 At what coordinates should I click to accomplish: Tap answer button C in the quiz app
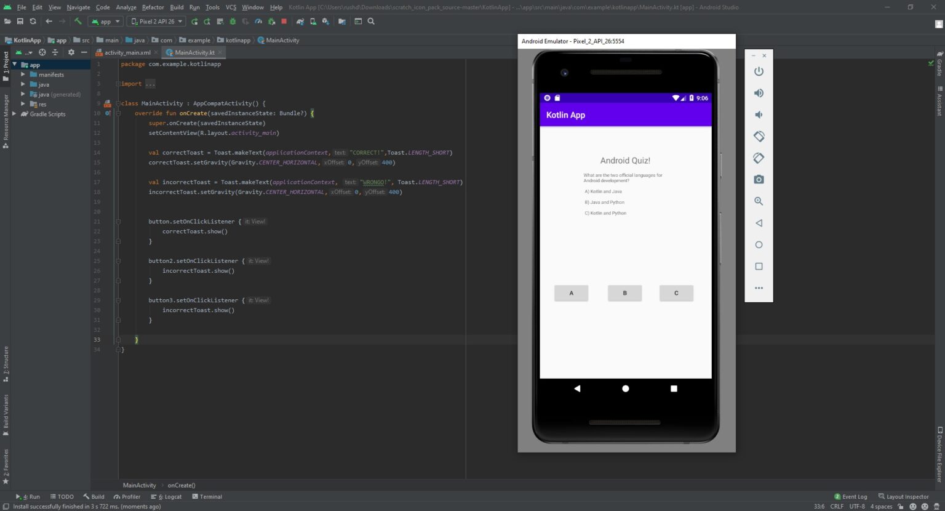coord(676,293)
